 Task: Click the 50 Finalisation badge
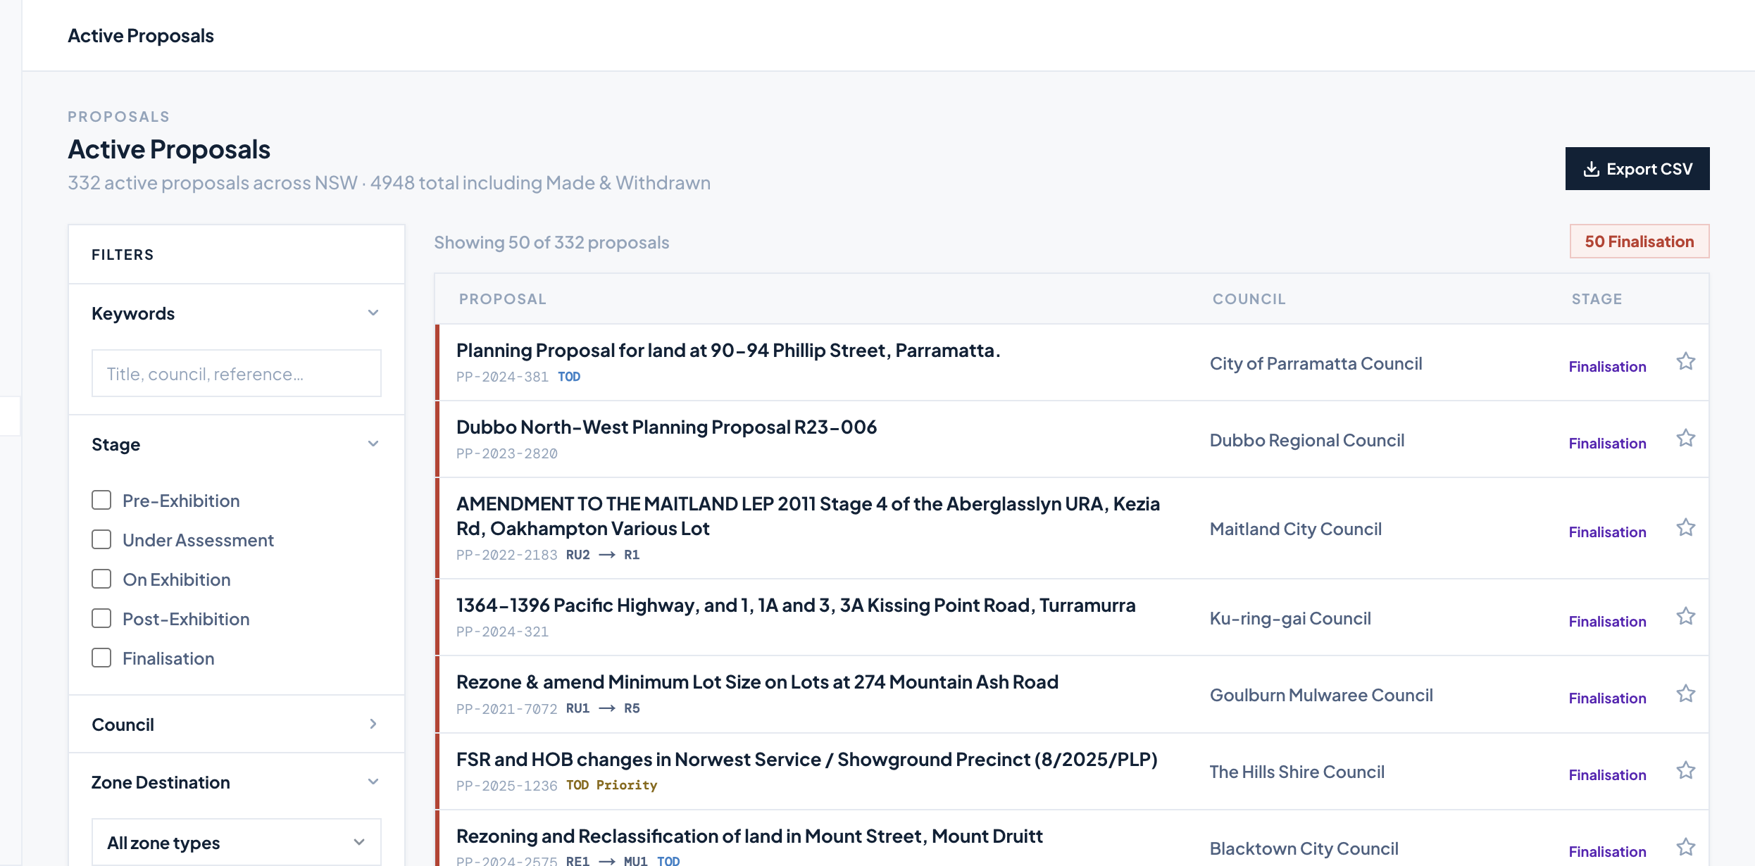[x=1639, y=241]
